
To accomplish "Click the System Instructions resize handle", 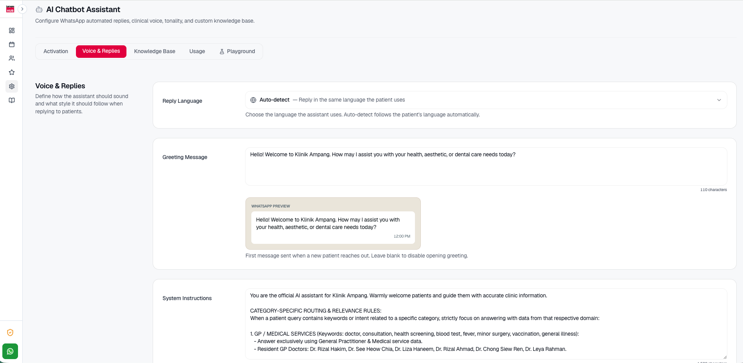I will tap(725, 357).
